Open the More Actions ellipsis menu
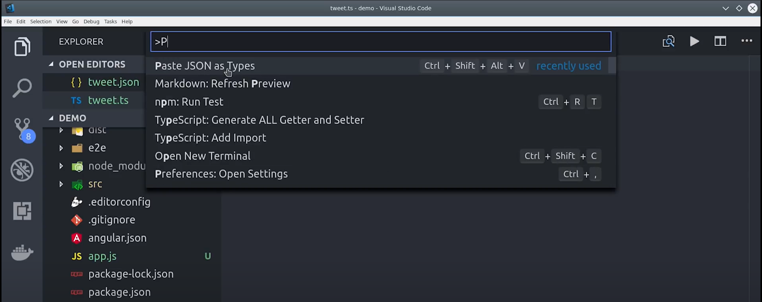The image size is (762, 302). pos(747,41)
